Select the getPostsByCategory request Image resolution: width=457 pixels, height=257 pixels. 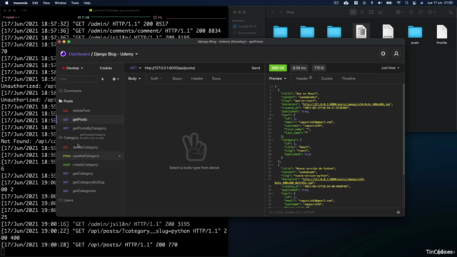90,128
